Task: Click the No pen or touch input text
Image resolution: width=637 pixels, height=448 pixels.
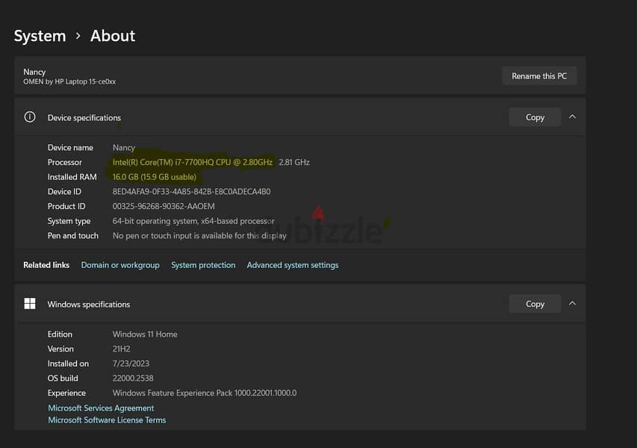Action: tap(199, 236)
